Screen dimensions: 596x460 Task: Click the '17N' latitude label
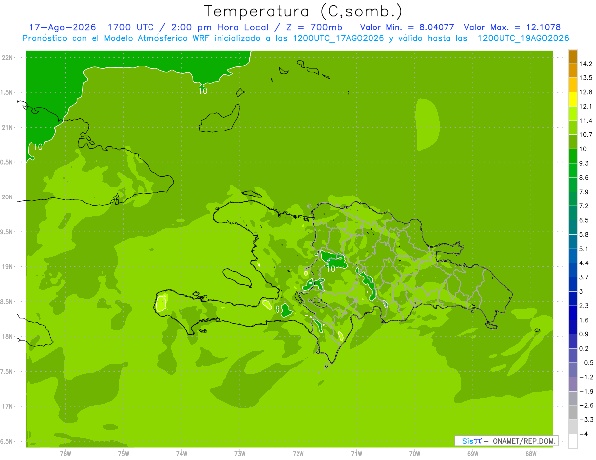[7, 406]
